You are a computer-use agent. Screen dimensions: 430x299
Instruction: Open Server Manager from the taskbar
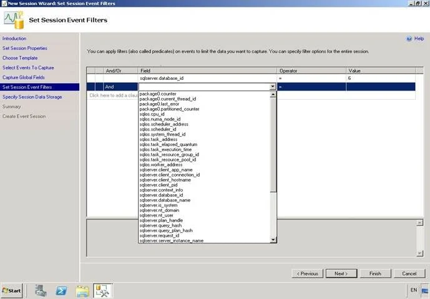[41, 290]
